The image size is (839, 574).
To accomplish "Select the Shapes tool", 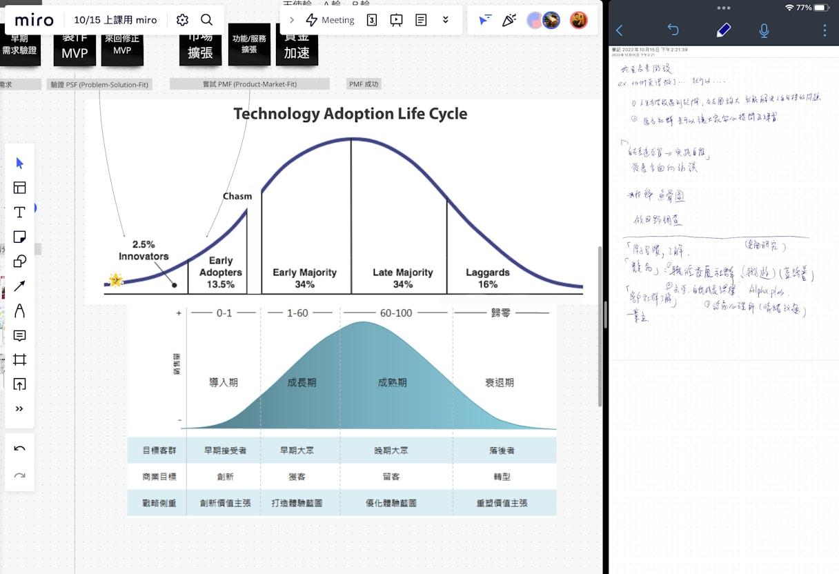I will pos(19,261).
